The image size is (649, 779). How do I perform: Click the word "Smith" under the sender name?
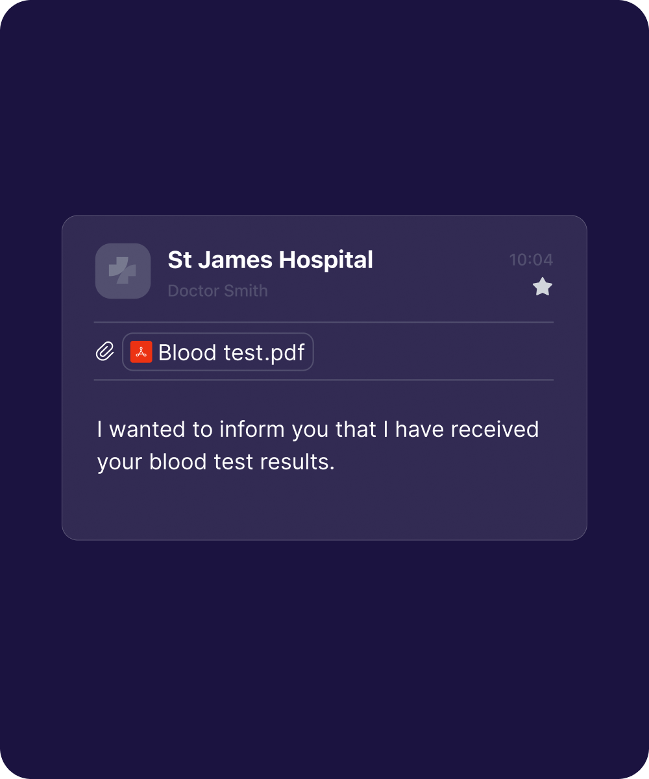246,290
